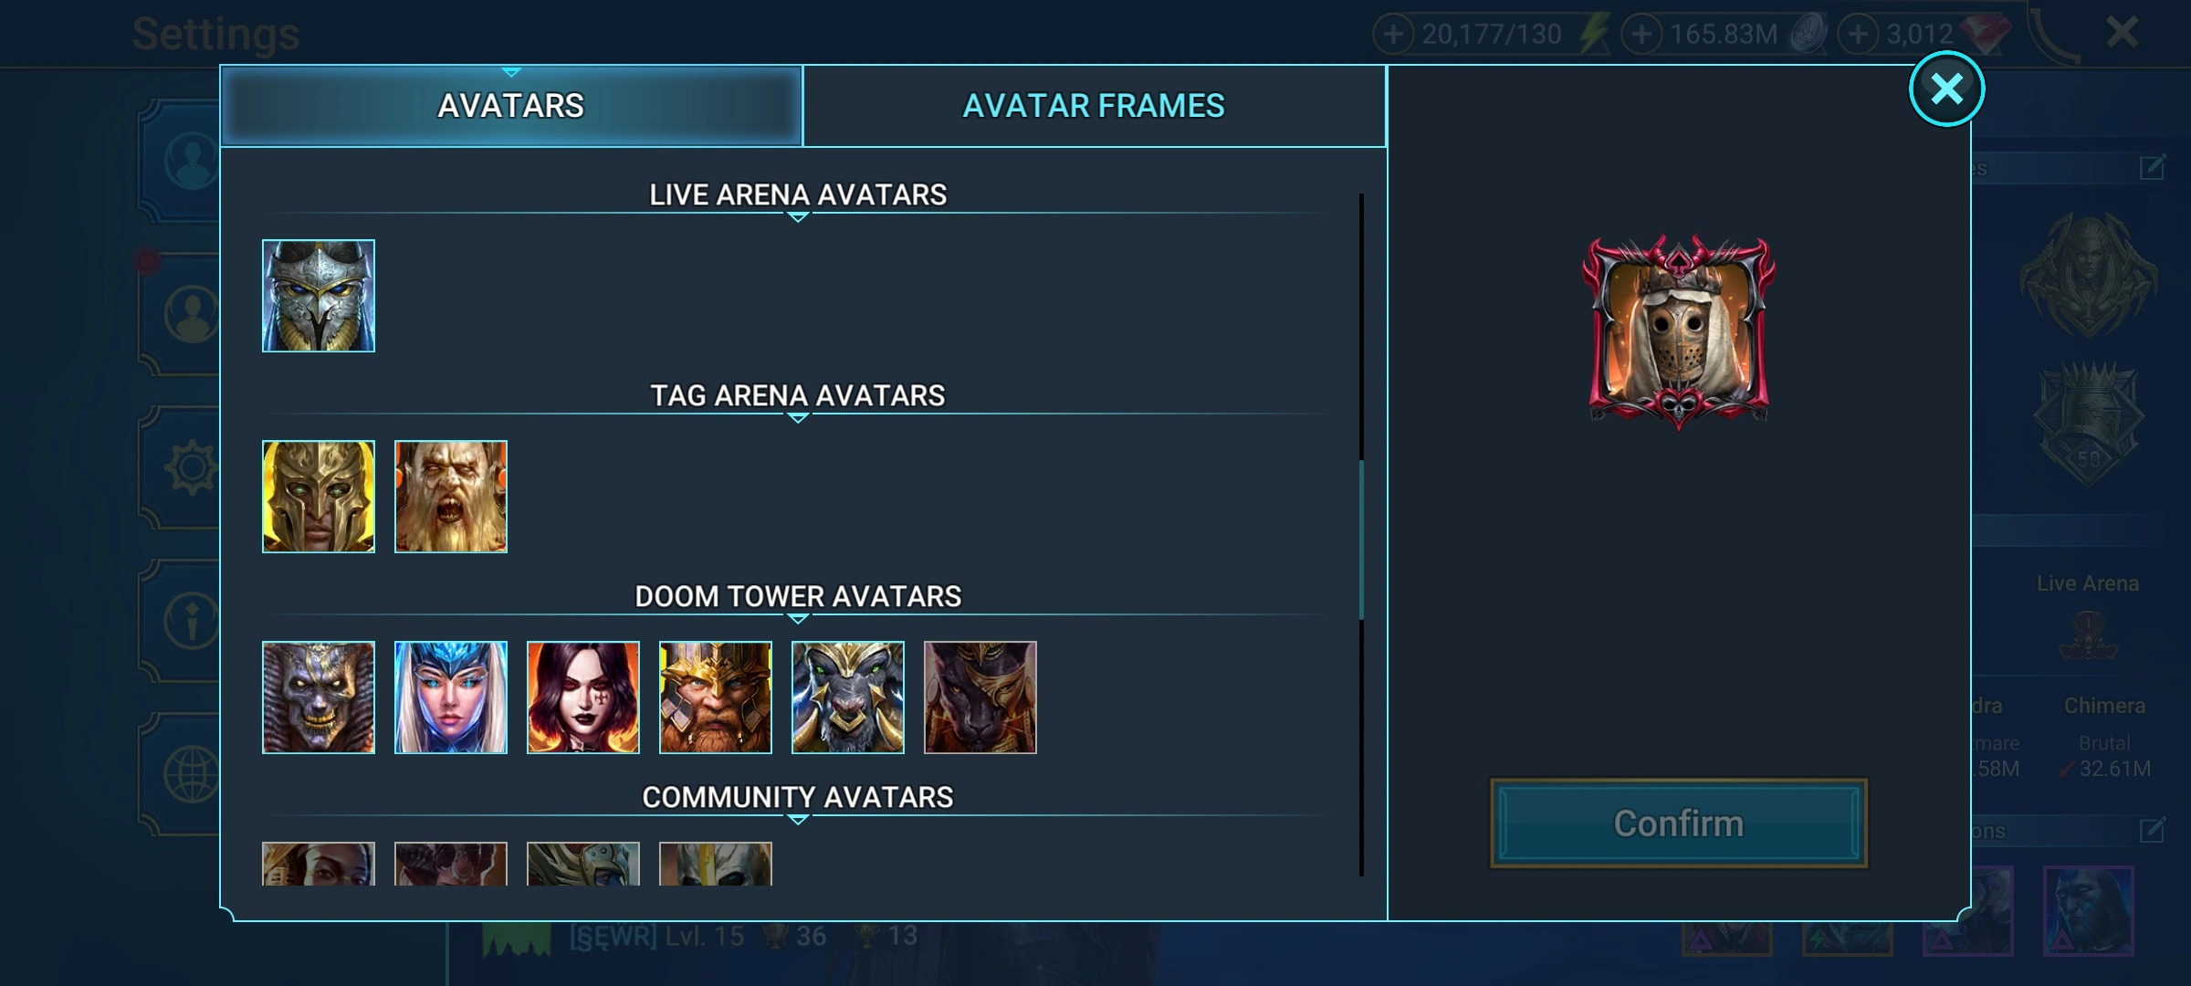Screen dimensions: 2191x986
Task: Add more gems with plus icon
Action: point(1858,35)
